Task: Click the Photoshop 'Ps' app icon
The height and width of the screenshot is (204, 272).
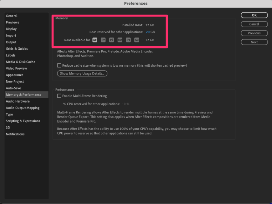Action: pyautogui.click(x=128, y=40)
